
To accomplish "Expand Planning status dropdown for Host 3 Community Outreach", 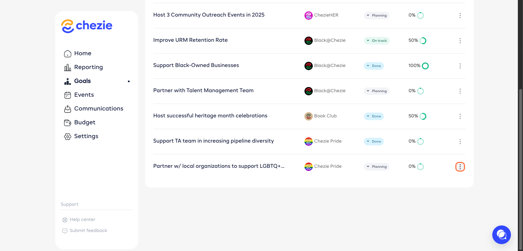I will 376,16.
